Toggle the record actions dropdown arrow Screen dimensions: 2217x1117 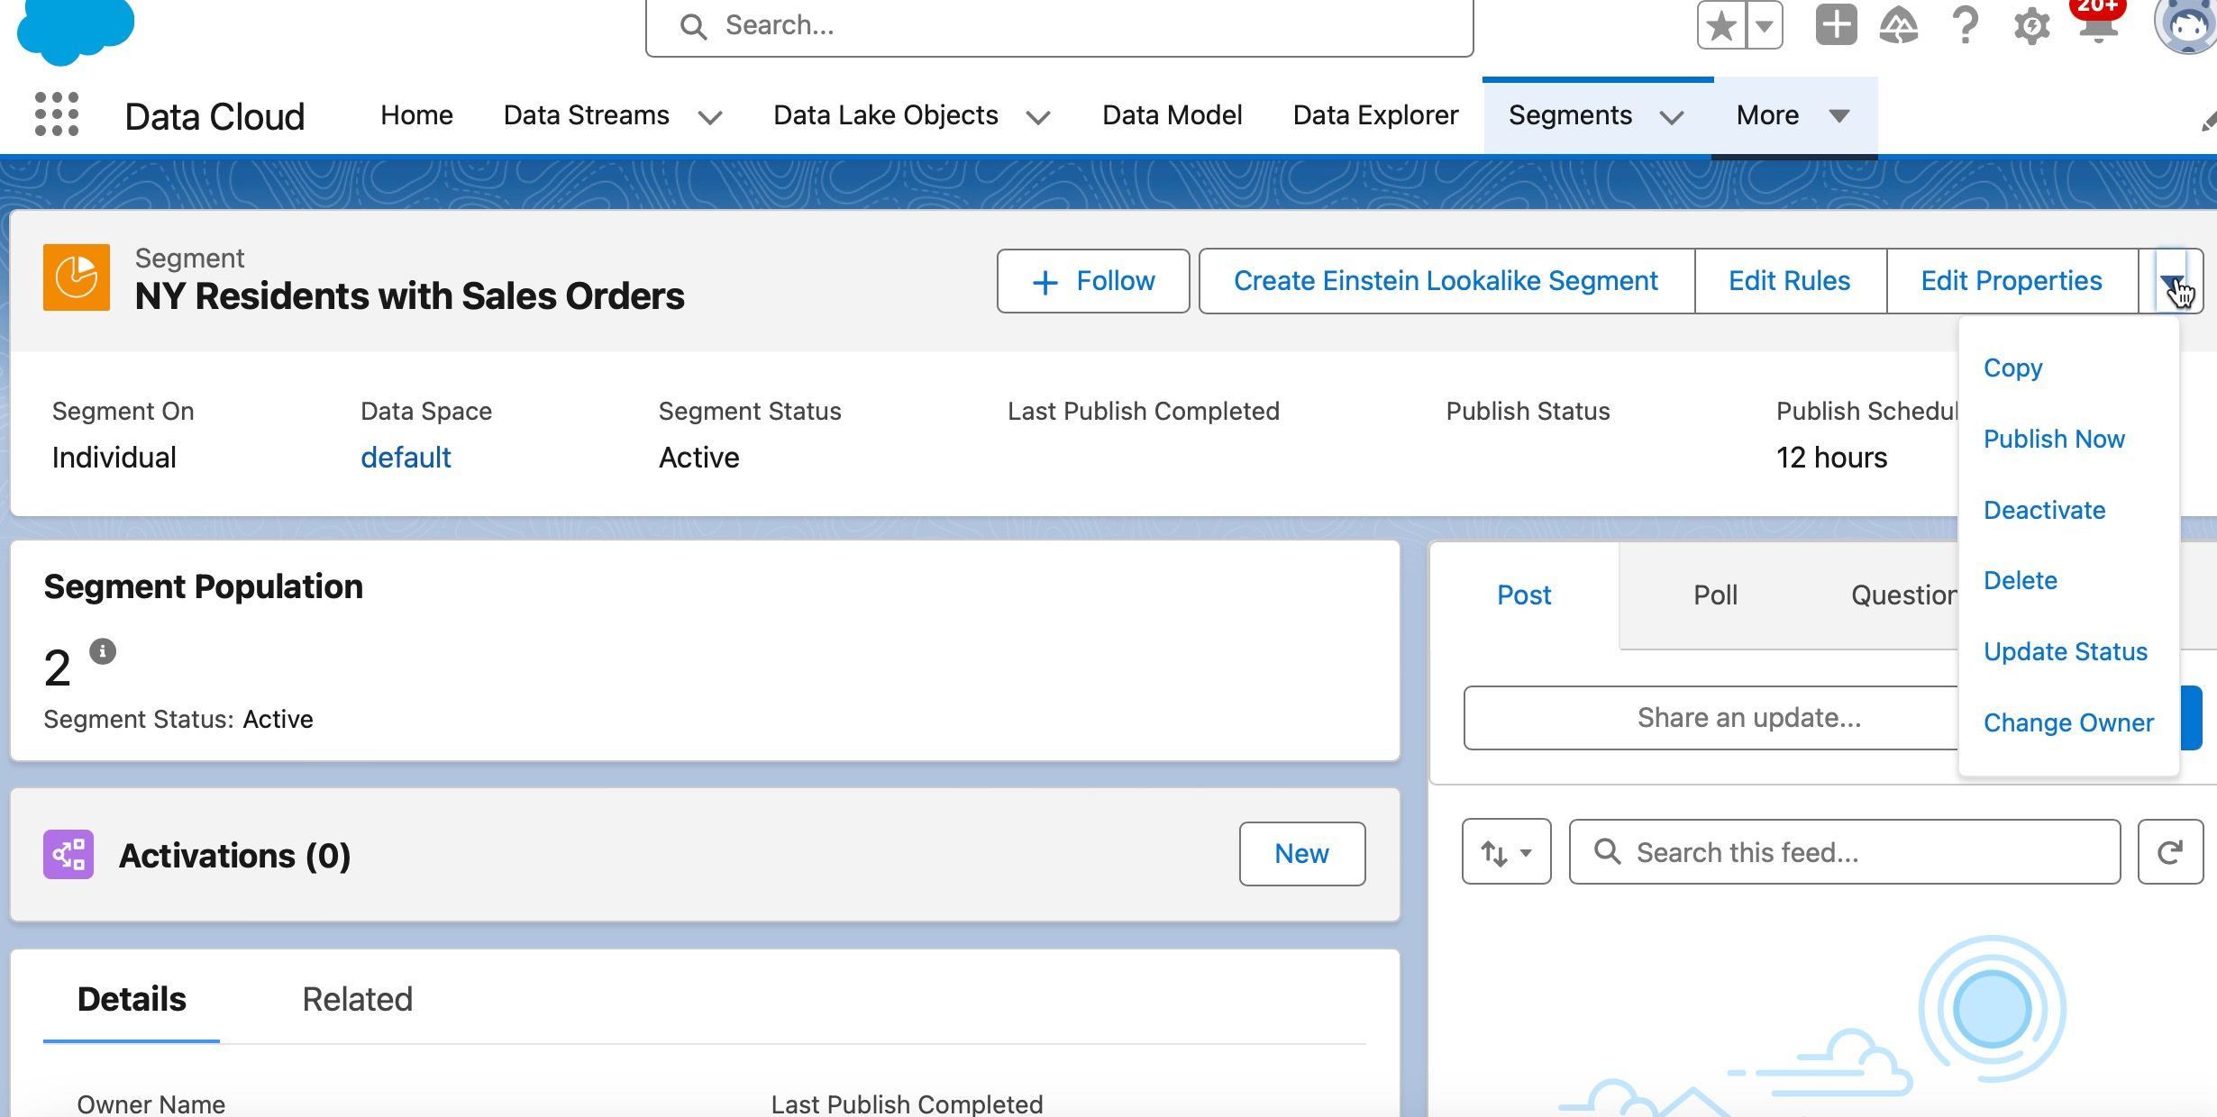tap(2171, 281)
